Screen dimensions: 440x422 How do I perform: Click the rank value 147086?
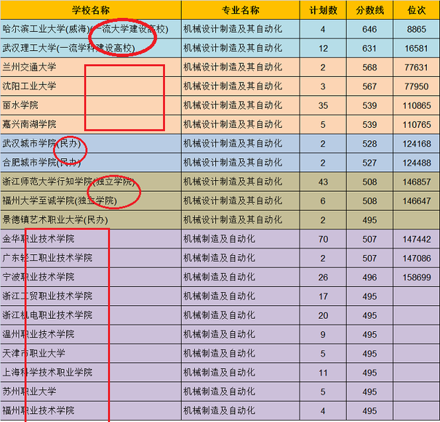417,258
